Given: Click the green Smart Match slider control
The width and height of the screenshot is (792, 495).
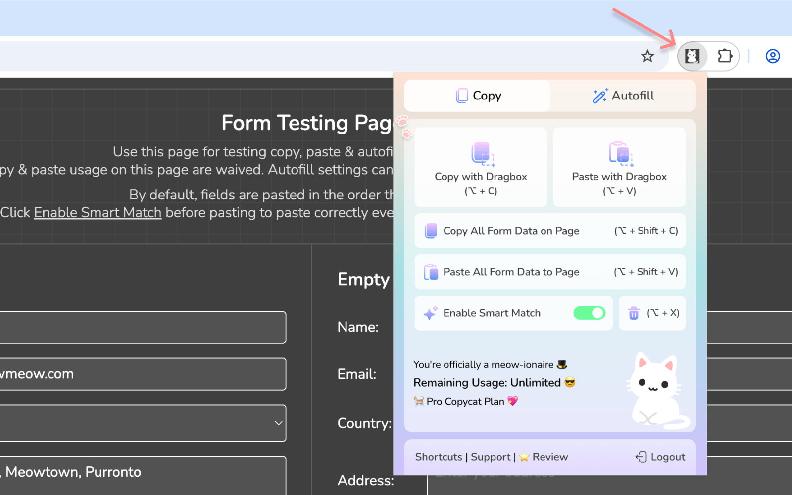Looking at the screenshot, I should click(589, 313).
